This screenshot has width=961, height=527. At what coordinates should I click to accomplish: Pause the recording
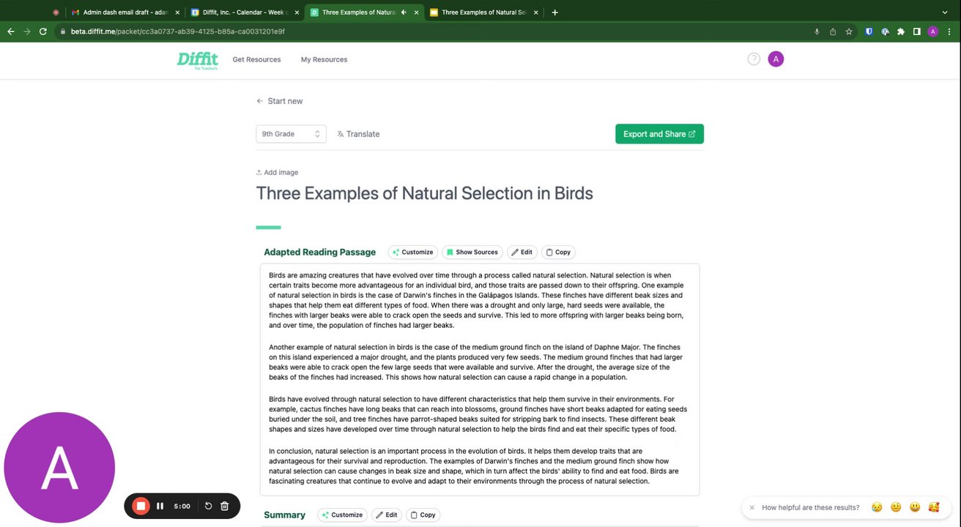pyautogui.click(x=160, y=506)
